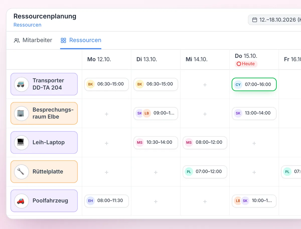The image size is (301, 229).
Task: Add Poolfahrzeug booking on Wednesday
Action: (205, 201)
